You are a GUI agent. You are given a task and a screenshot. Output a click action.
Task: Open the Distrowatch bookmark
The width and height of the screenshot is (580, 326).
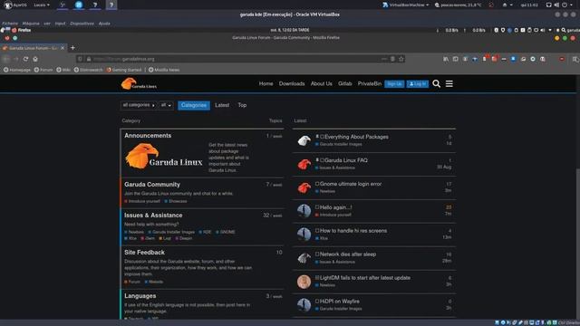[89, 70]
